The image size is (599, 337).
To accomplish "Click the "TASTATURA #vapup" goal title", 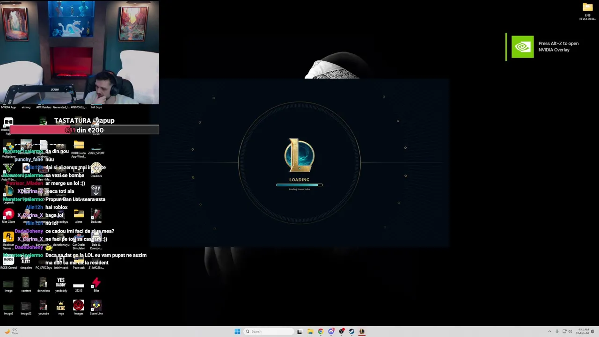I will point(84,121).
